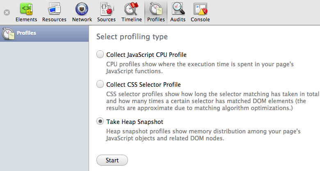Screen dimensions: 320x171
Task: Close the developer tools panel
Action: point(7,12)
